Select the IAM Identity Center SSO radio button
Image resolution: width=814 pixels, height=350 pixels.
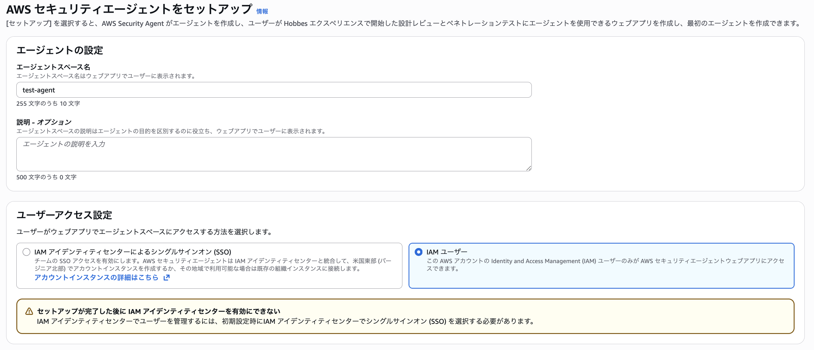(26, 252)
